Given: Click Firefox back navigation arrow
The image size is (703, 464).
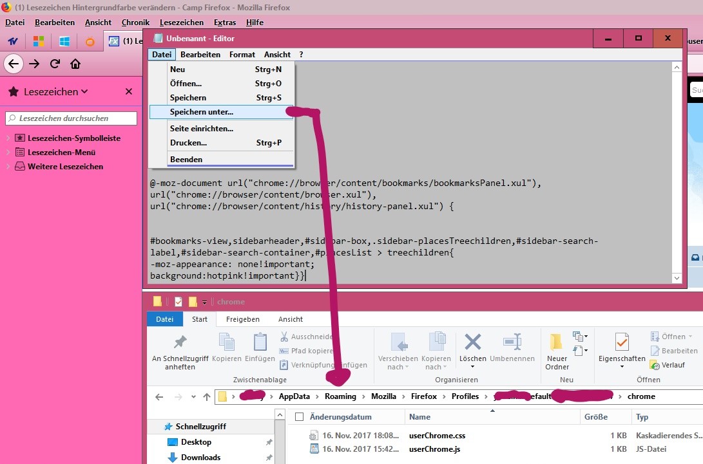Looking at the screenshot, I should [x=14, y=64].
